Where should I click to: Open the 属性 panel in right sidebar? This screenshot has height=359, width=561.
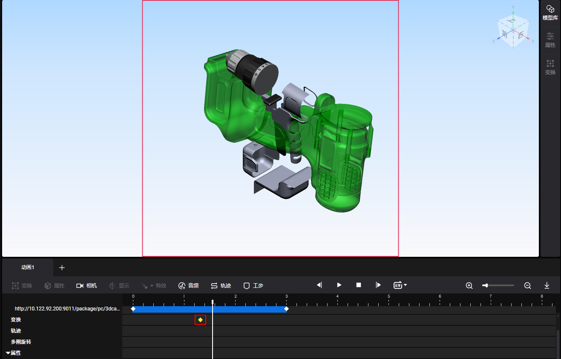[x=550, y=40]
